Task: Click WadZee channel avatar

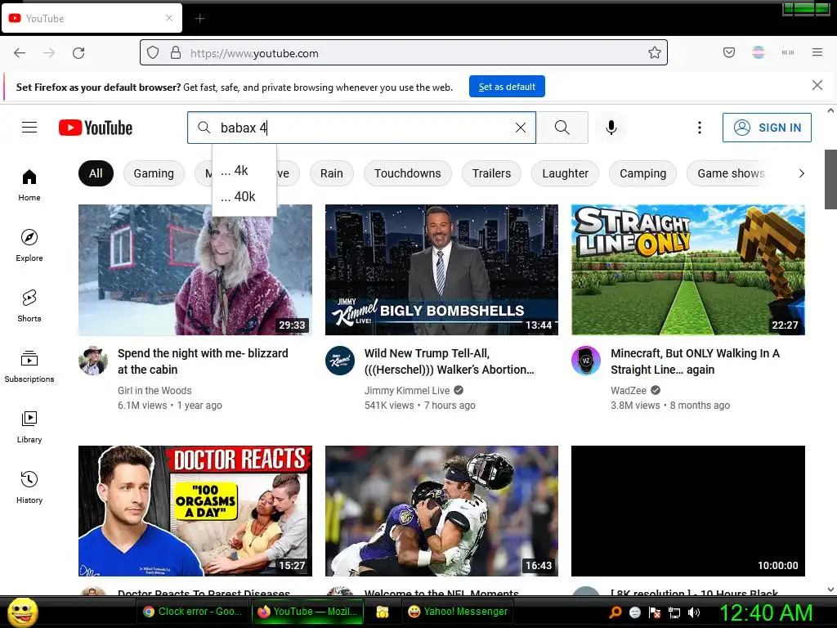Action: (x=586, y=361)
